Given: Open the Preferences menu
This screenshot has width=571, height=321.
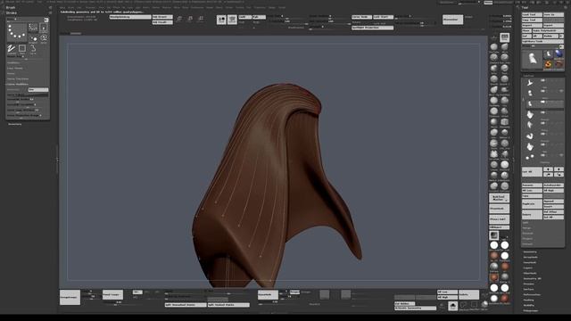Looking at the screenshot, I should (197, 7).
